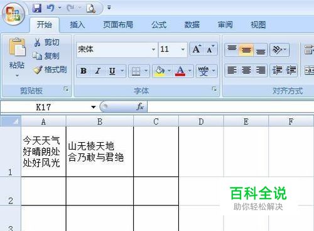Save the workbook with the floppy icon

[x=36, y=8]
